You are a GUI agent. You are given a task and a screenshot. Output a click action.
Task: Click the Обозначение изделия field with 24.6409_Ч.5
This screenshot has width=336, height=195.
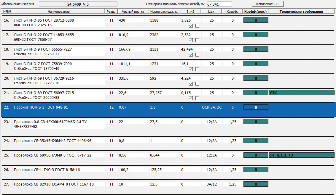(78, 4)
